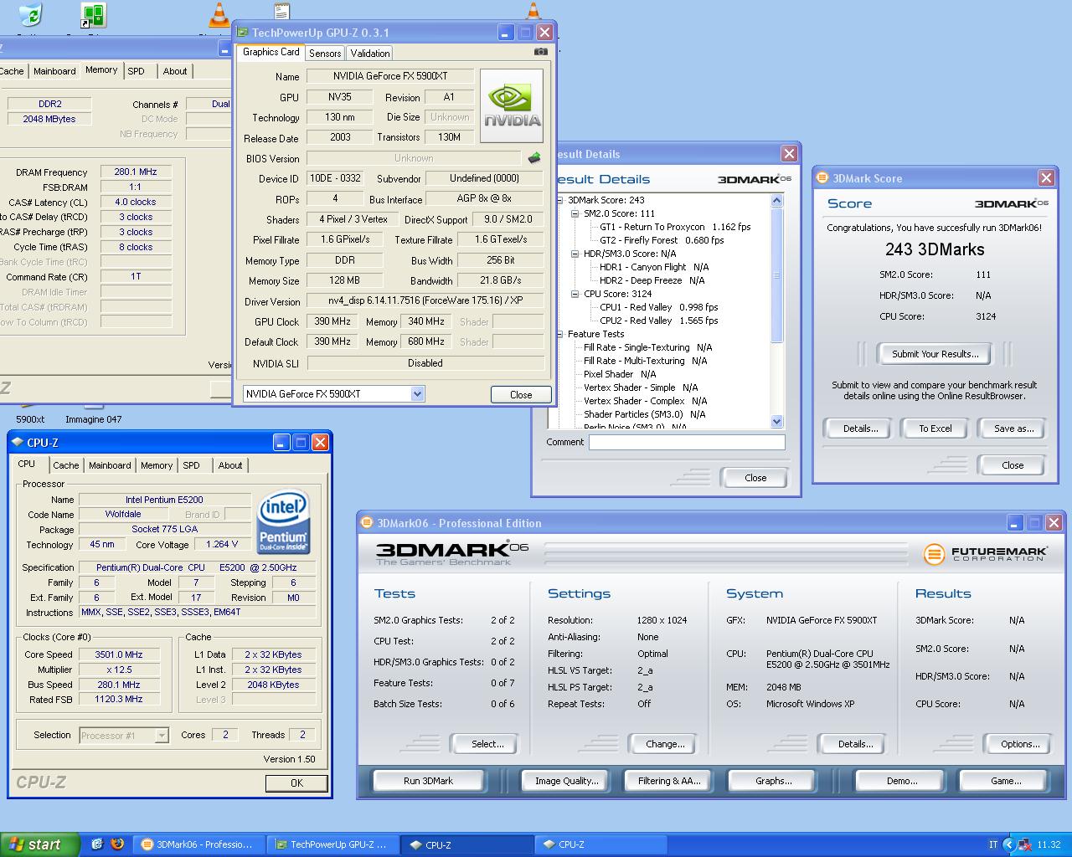Open Image Quality... in 3DMark06
The image size is (1072, 857).
(x=566, y=781)
